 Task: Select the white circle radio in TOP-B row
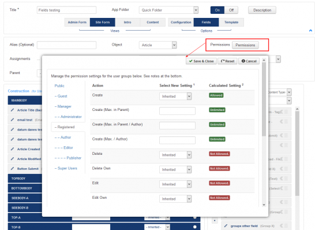point(194,227)
